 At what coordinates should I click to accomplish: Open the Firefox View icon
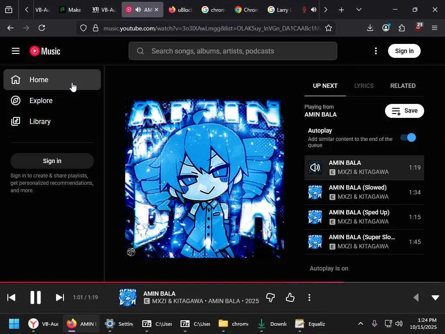click(x=9, y=10)
